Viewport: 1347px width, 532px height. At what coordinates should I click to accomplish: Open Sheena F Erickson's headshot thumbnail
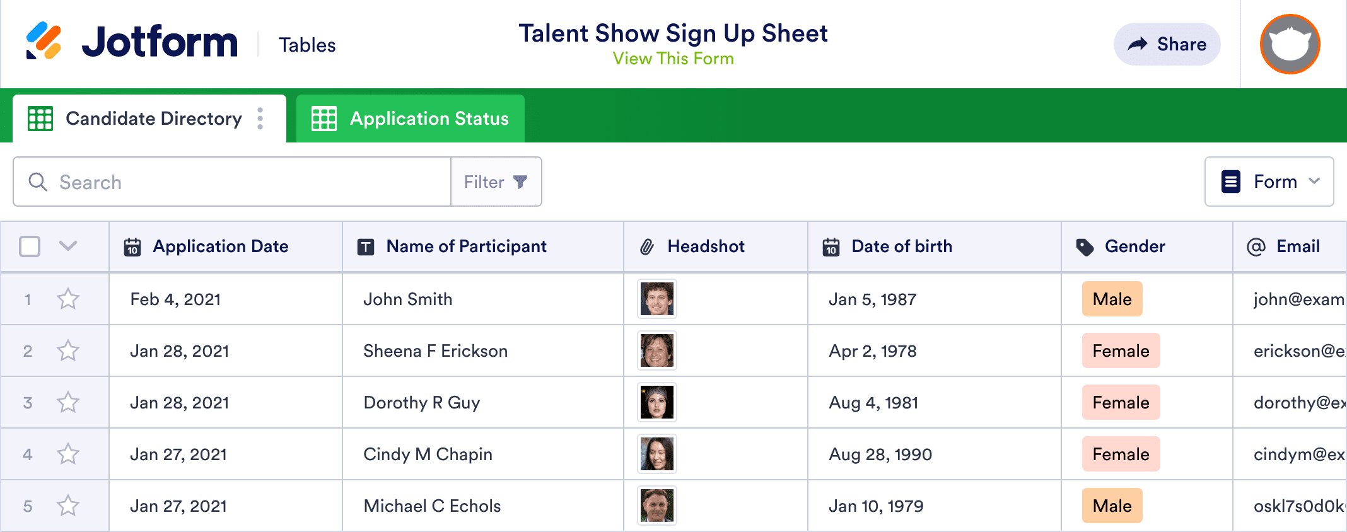click(x=656, y=350)
